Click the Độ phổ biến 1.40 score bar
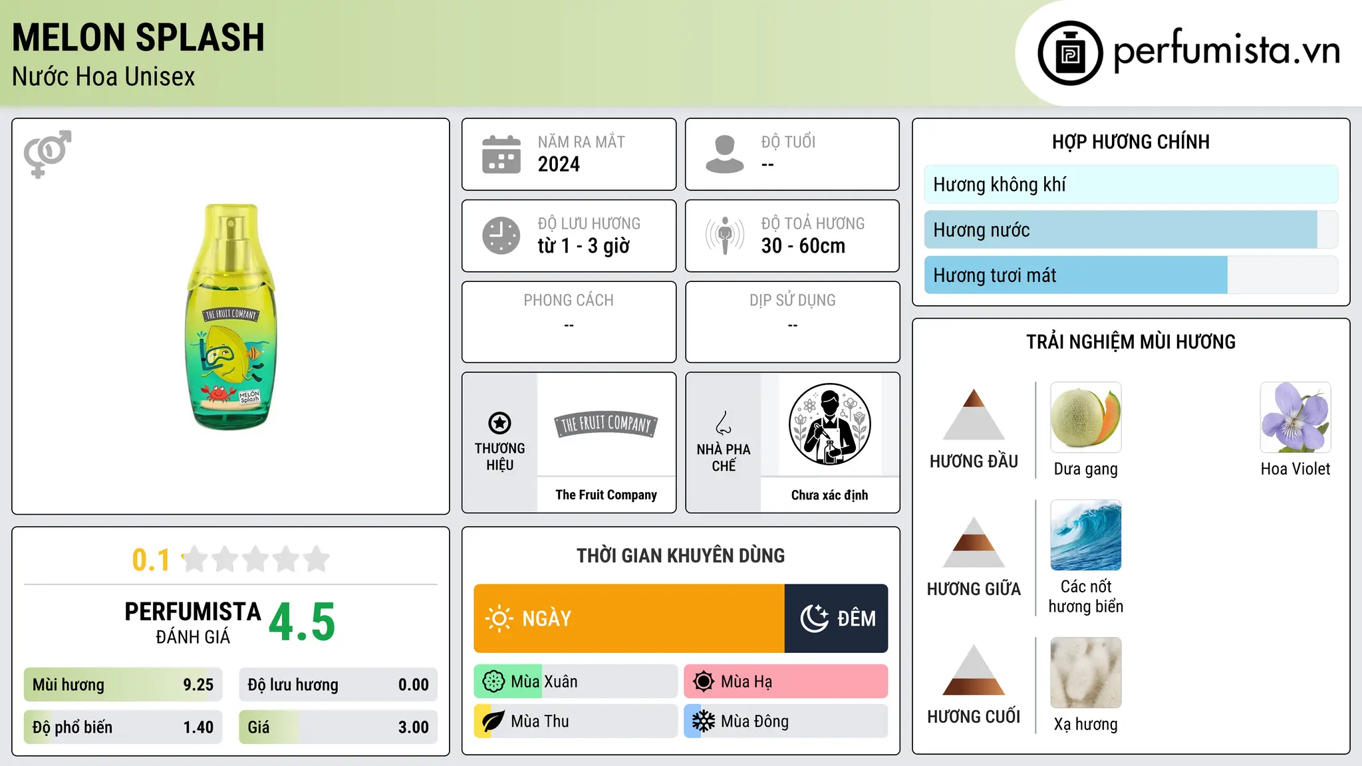This screenshot has width=1362, height=766. coord(123,727)
